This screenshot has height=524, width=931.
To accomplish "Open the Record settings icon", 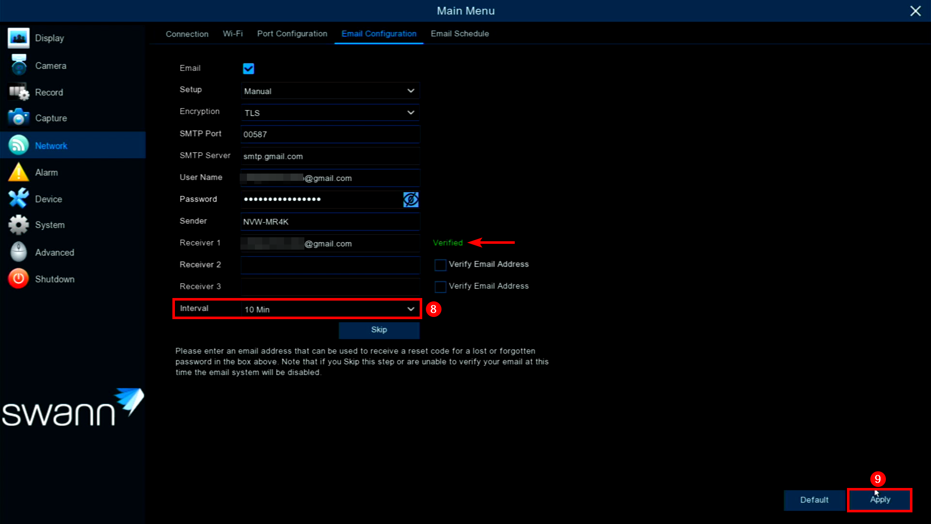I will (18, 92).
